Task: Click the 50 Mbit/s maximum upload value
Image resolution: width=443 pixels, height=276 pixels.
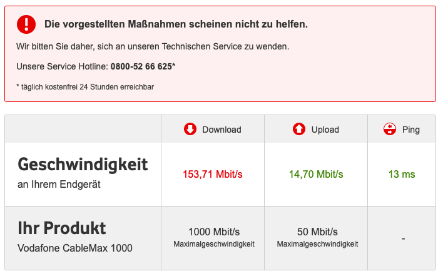Action: coord(317,232)
